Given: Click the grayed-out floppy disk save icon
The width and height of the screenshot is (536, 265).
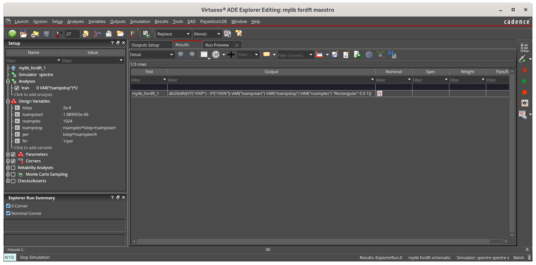Looking at the screenshot, I should [46, 34].
